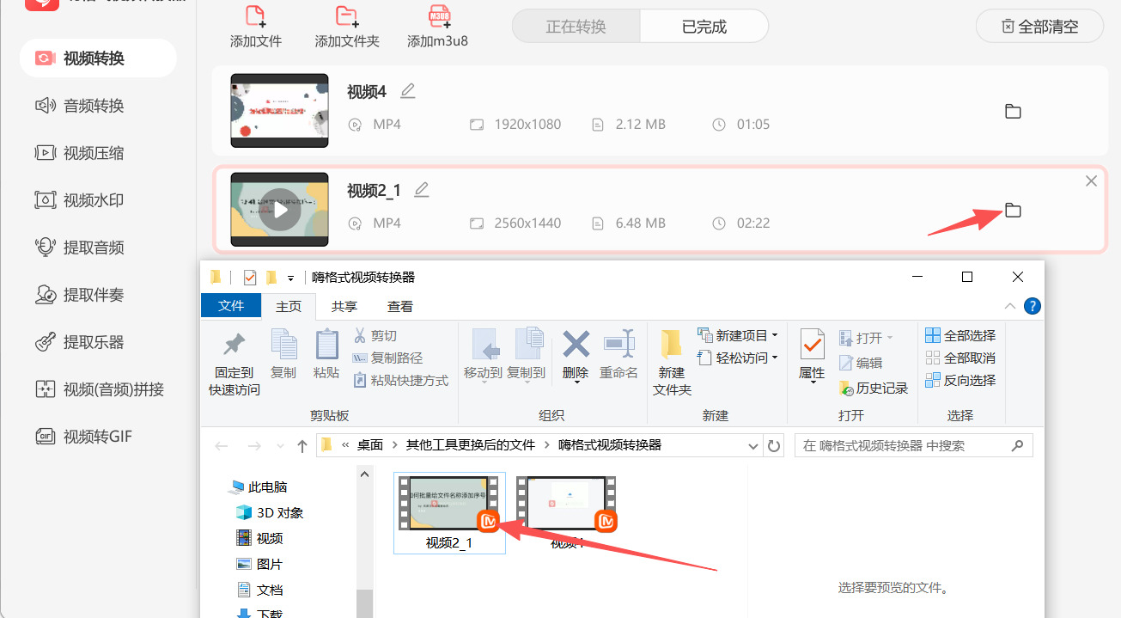Click the 添加文件夹 add folder icon

[346, 16]
